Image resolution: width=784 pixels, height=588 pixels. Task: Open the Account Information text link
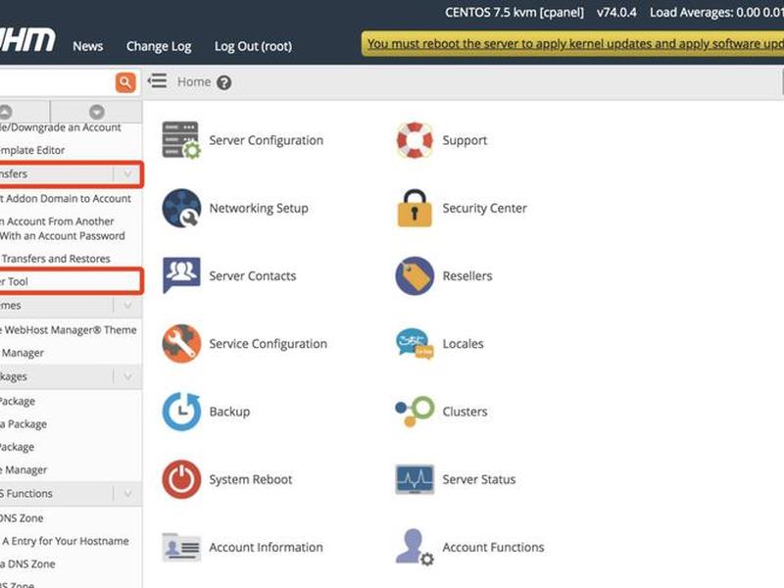pos(266,547)
